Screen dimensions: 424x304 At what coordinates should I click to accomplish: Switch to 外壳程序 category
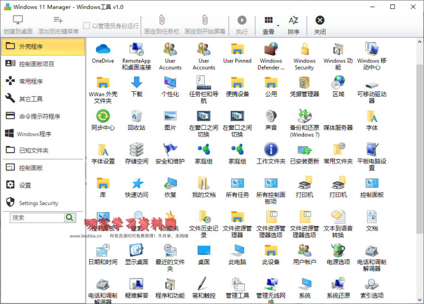coord(43,46)
